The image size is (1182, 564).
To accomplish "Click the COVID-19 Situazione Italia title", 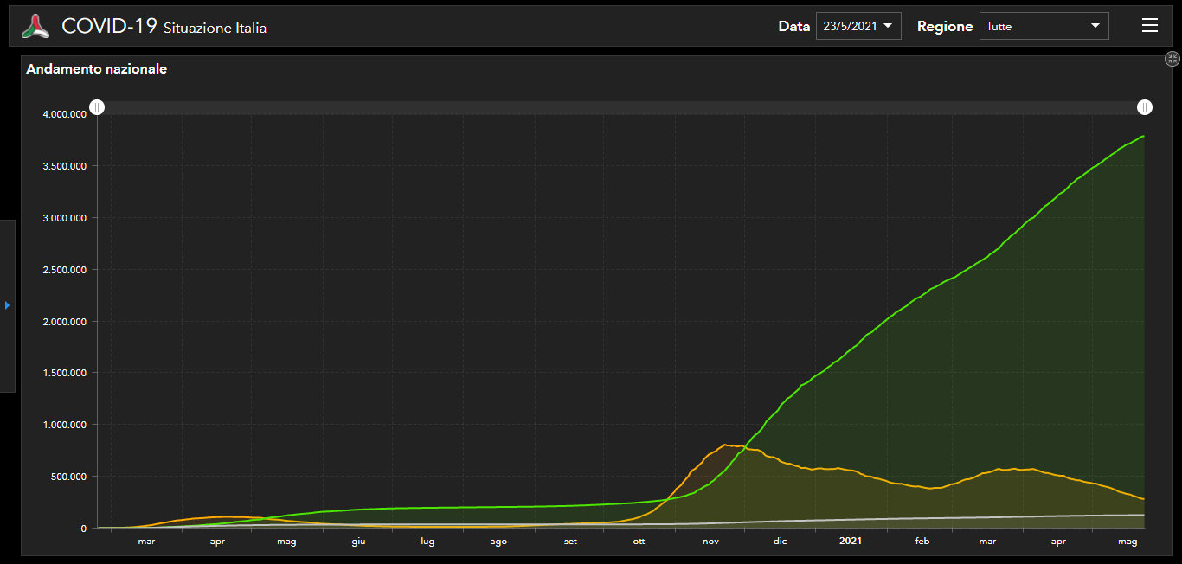I will point(164,27).
